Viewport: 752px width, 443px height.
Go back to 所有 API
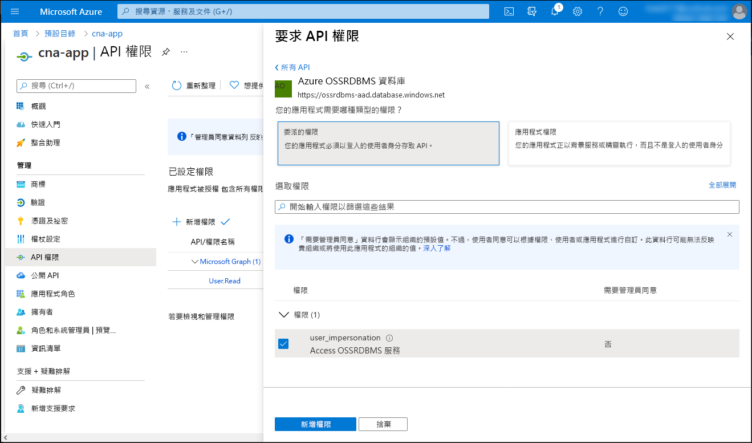click(292, 67)
